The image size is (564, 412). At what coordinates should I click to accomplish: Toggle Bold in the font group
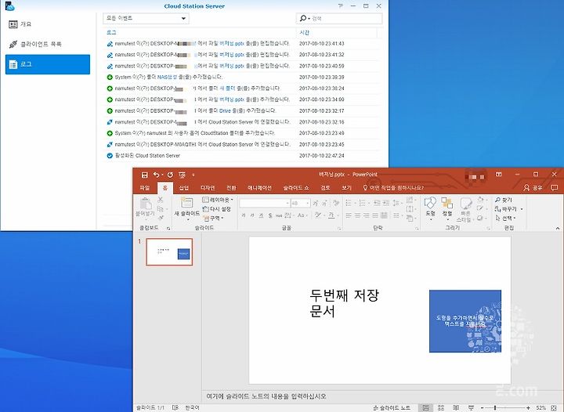tap(244, 215)
